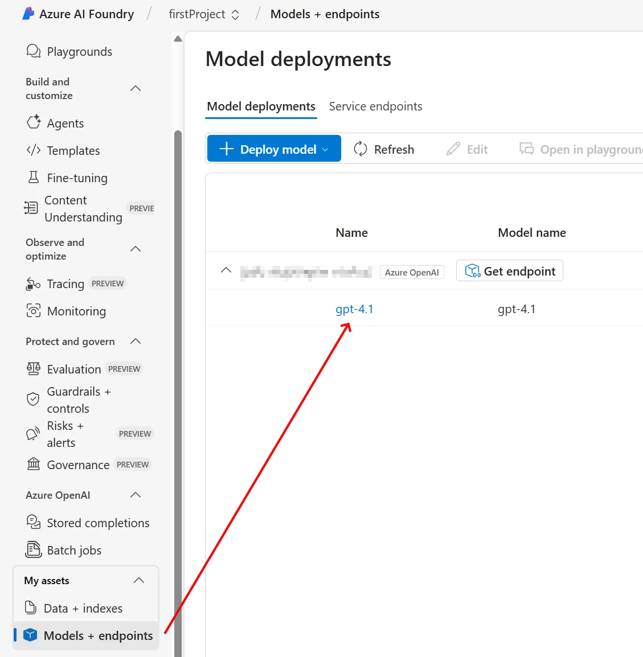Open Data + indexes page

pos(83,608)
